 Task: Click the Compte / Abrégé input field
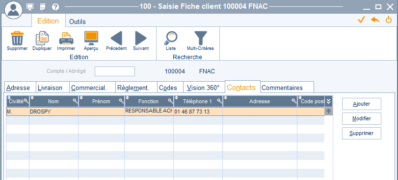[x=115, y=71]
